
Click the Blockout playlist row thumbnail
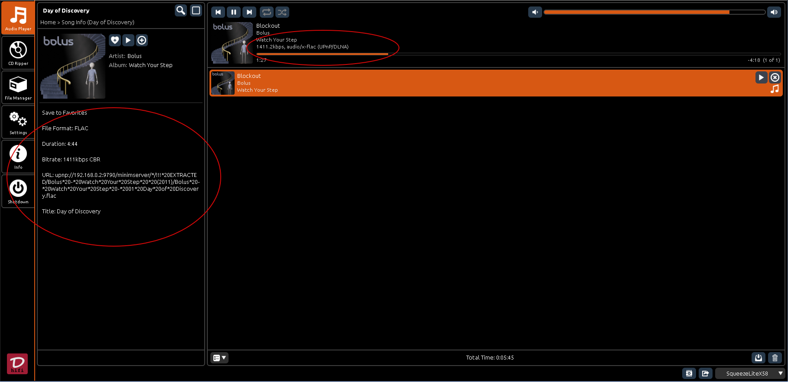(x=223, y=83)
